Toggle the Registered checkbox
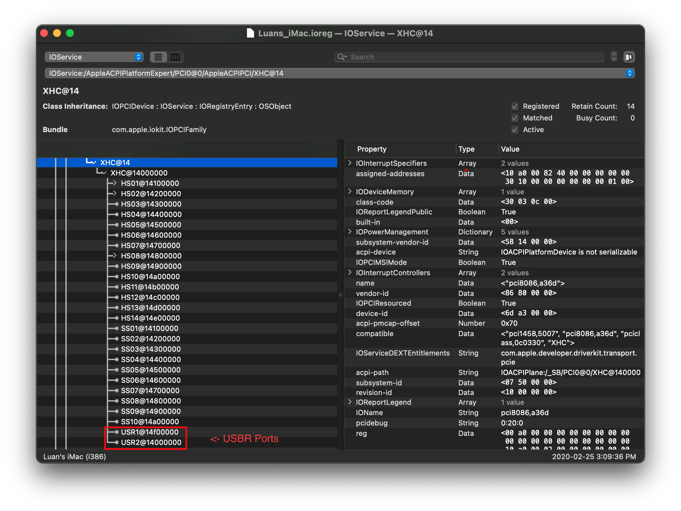This screenshot has width=681, height=511. point(515,106)
